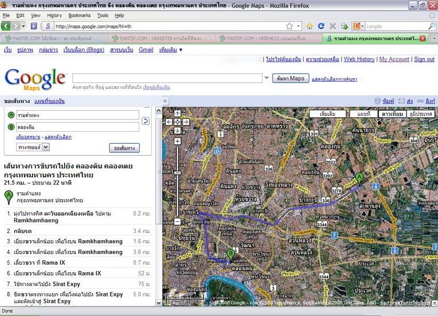Click start point A field รามคำแหง
The image size is (438, 316).
point(78,115)
